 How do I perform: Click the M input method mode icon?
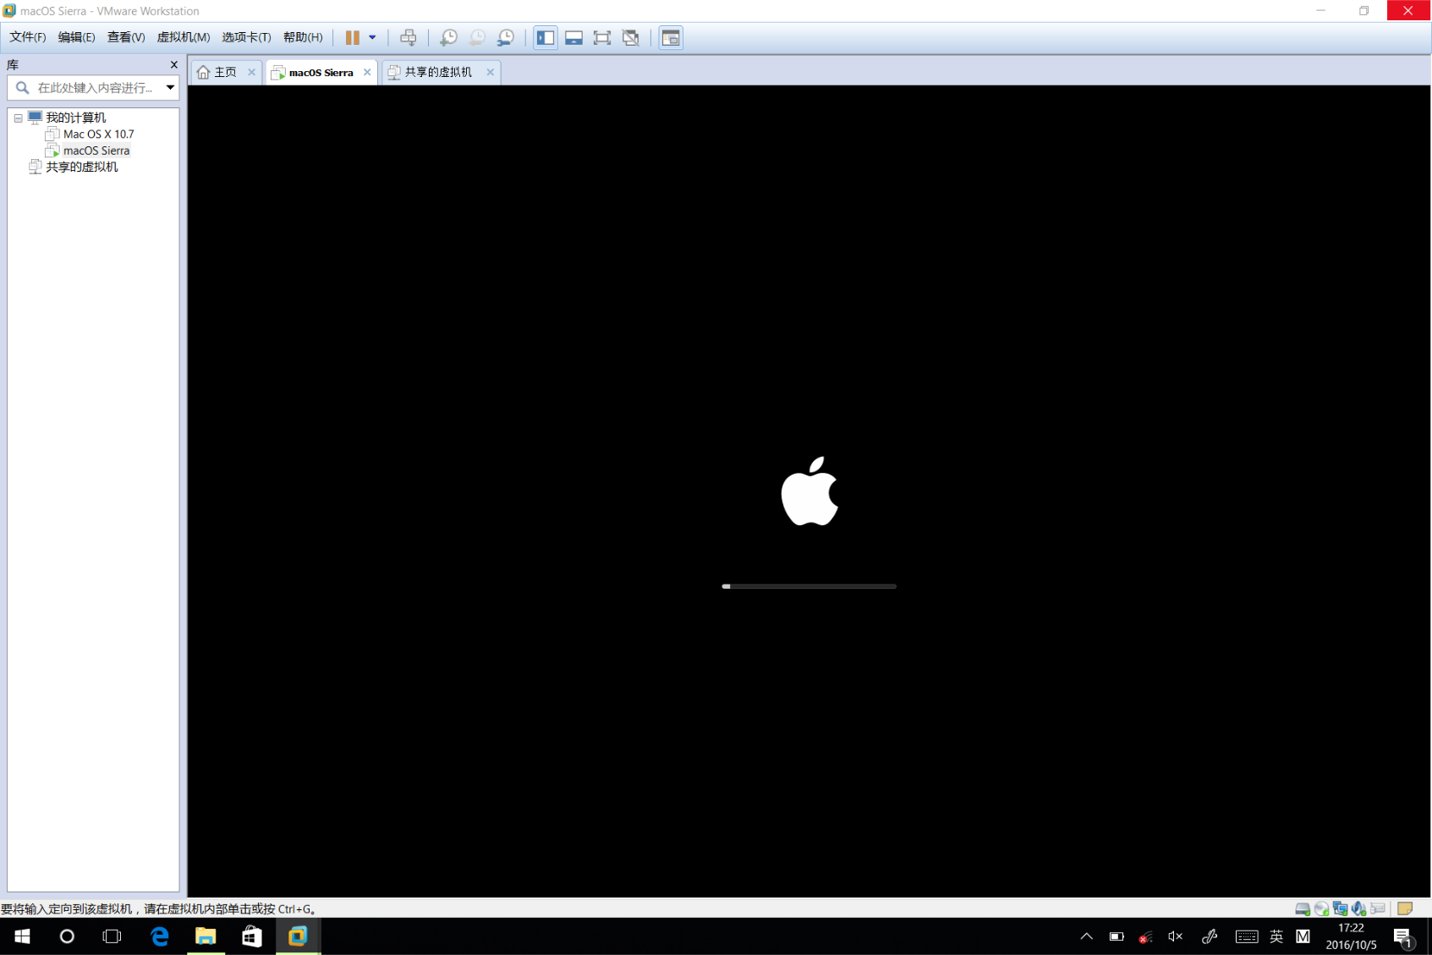[1303, 936]
